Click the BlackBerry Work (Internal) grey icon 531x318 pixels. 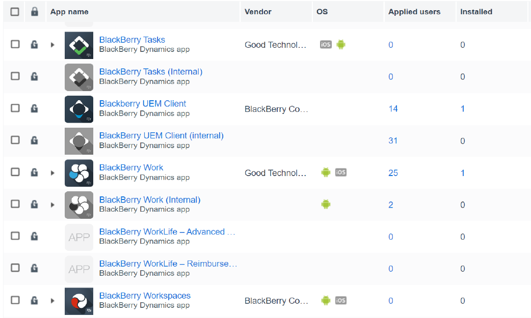tap(79, 205)
